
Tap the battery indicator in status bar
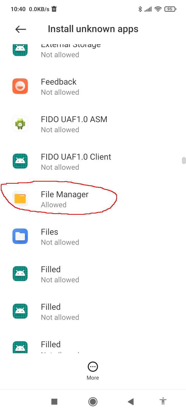coord(170,9)
